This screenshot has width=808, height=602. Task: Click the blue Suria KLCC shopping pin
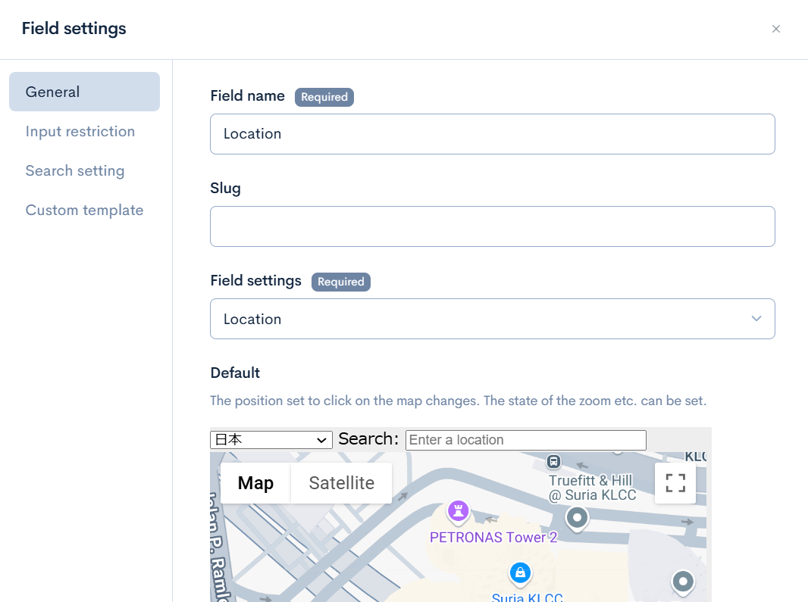pyautogui.click(x=519, y=572)
